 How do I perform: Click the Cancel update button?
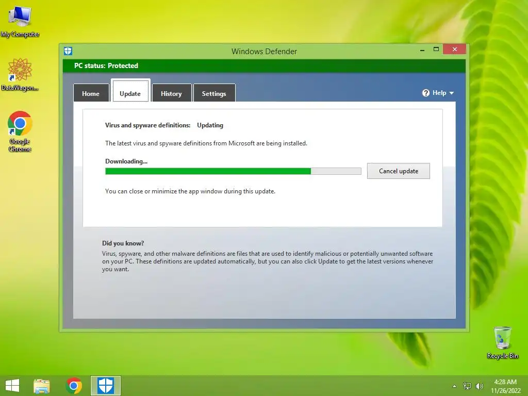399,171
